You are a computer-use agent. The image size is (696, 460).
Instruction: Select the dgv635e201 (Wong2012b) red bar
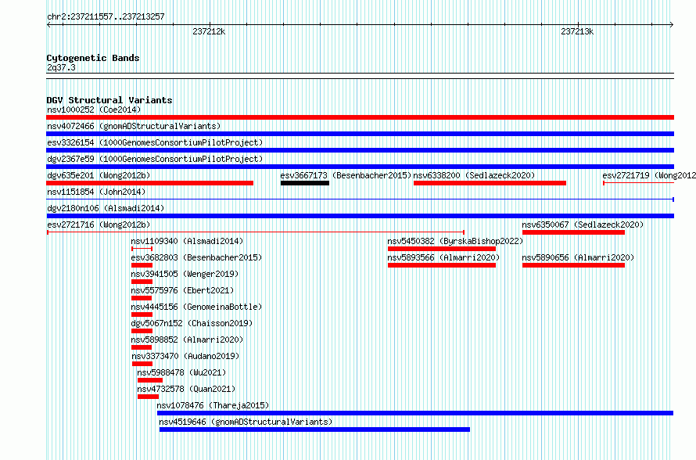tap(149, 183)
